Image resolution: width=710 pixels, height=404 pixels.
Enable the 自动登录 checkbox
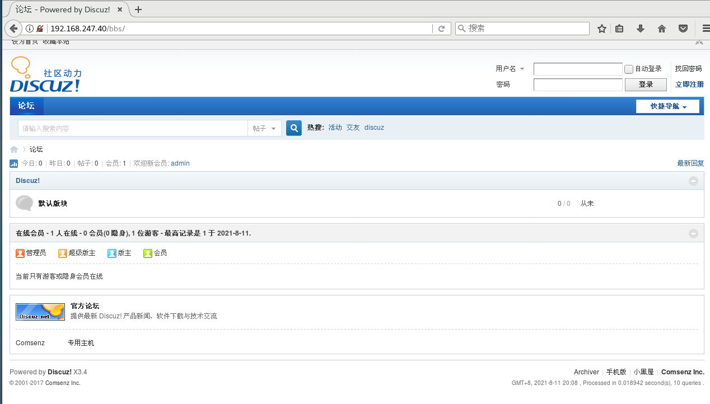[x=629, y=69]
